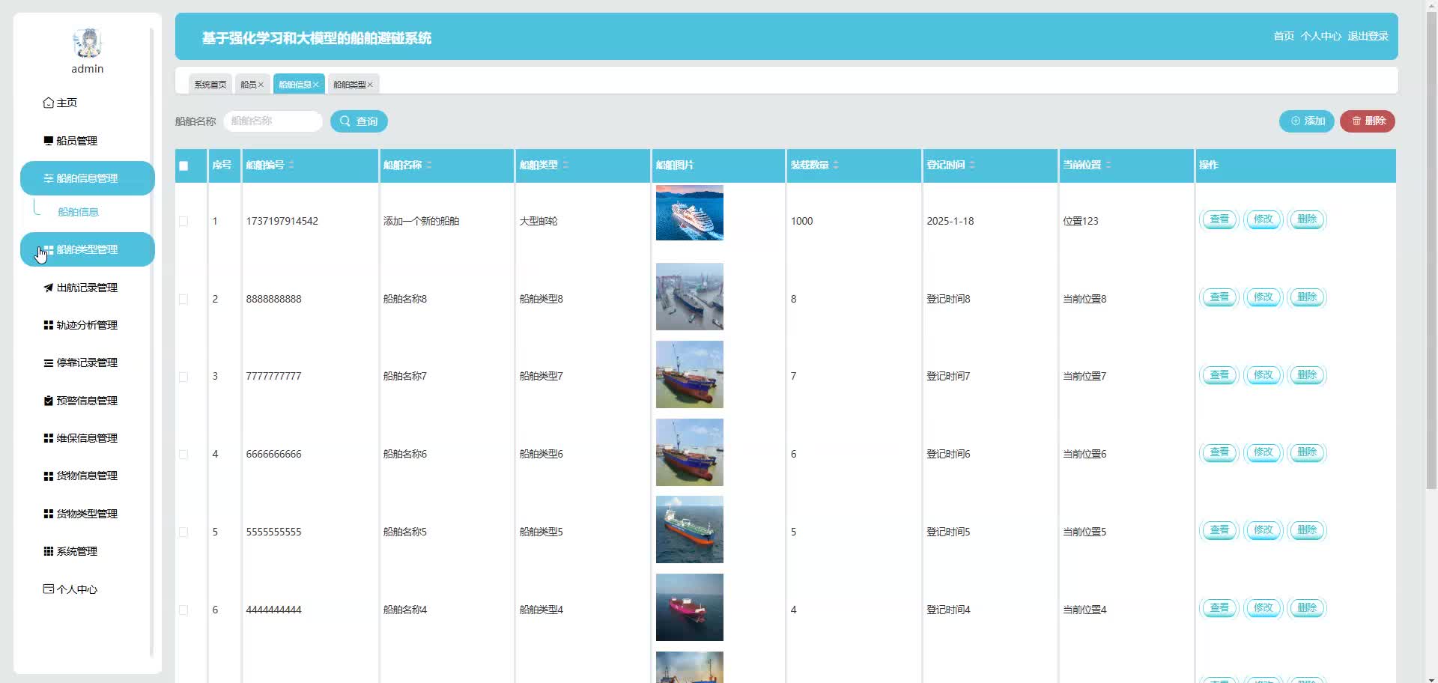Image resolution: width=1438 pixels, height=683 pixels.
Task: Sort by 当前位置 column
Action: (x=1108, y=165)
